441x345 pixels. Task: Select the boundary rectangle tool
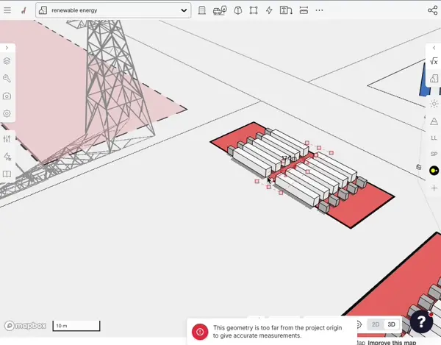(254, 10)
